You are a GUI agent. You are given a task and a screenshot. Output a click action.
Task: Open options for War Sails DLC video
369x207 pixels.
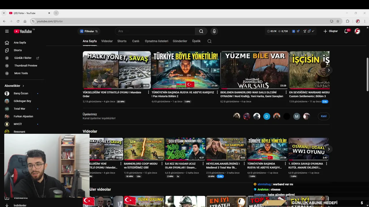286,93
